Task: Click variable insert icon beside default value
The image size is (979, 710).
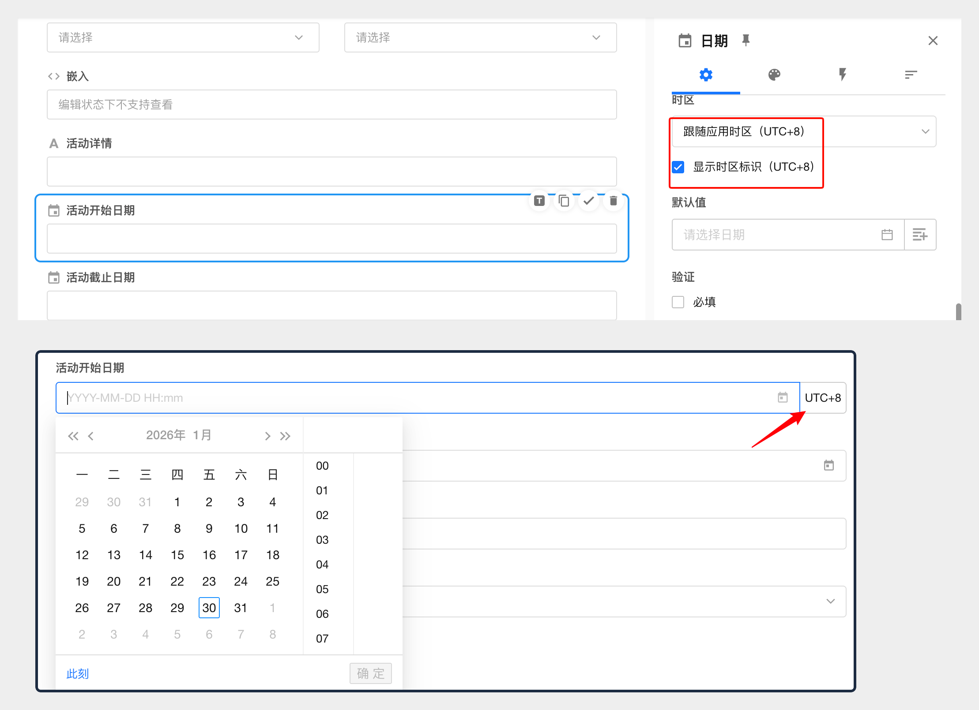Action: coord(920,235)
